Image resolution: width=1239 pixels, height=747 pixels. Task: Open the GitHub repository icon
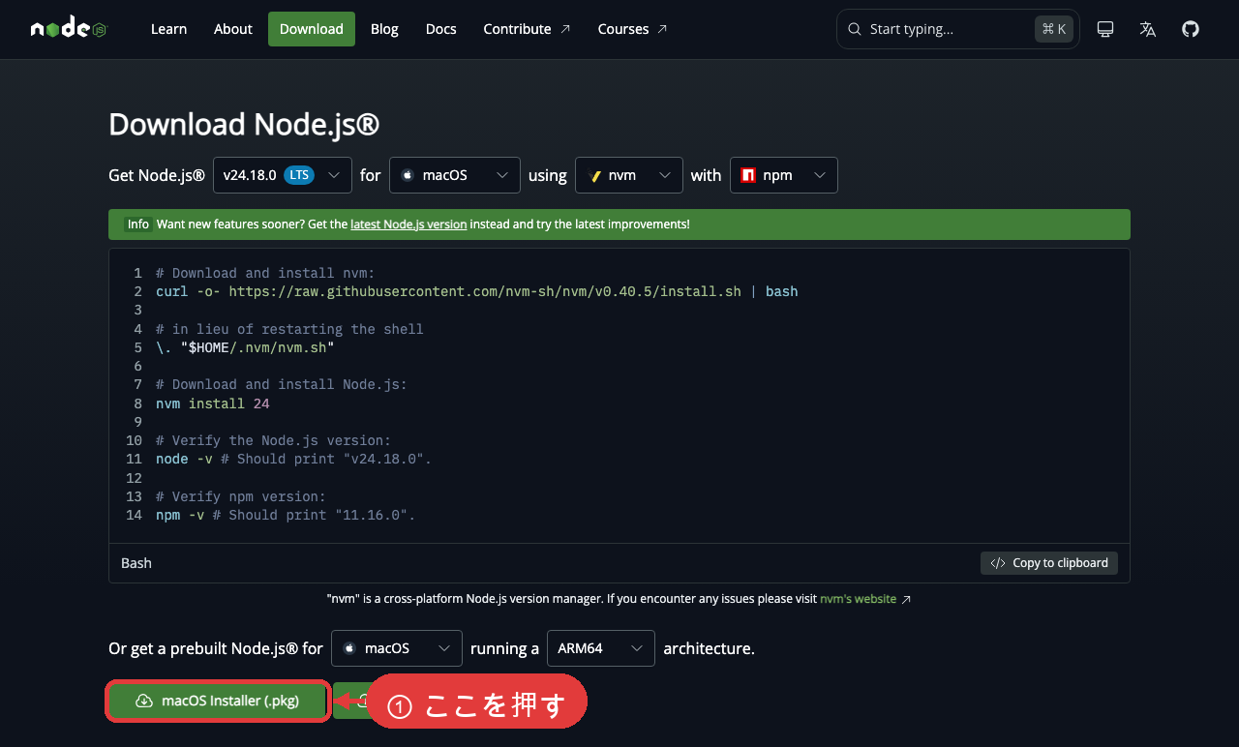(1191, 29)
